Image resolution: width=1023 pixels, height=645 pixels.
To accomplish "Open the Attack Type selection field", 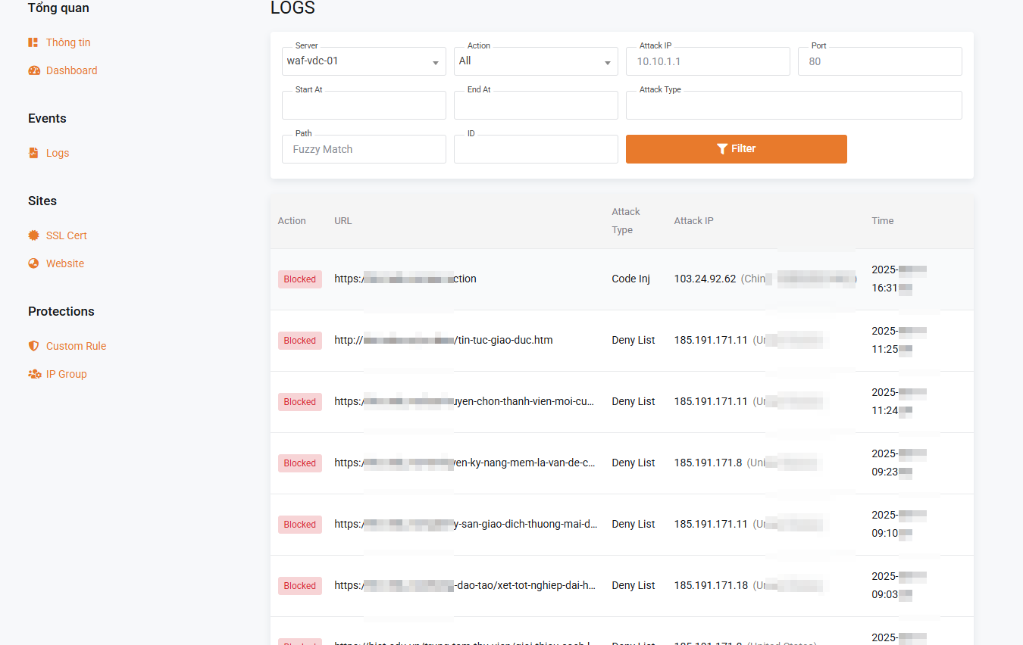I will (x=793, y=105).
